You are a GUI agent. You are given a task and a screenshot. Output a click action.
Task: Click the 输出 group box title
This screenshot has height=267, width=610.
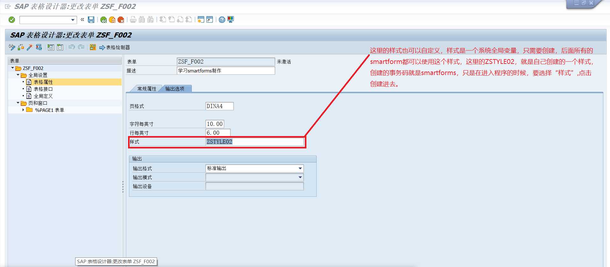pyautogui.click(x=137, y=159)
